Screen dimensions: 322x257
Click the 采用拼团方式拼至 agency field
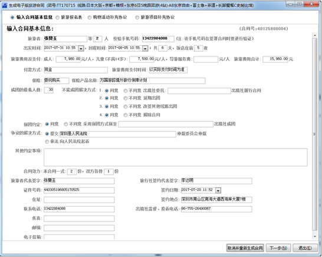point(166,124)
